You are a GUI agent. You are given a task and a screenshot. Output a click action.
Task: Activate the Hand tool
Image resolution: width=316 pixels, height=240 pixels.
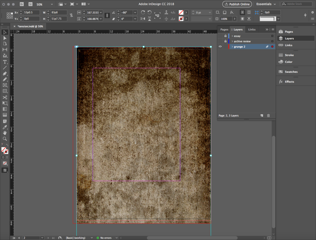(5, 133)
